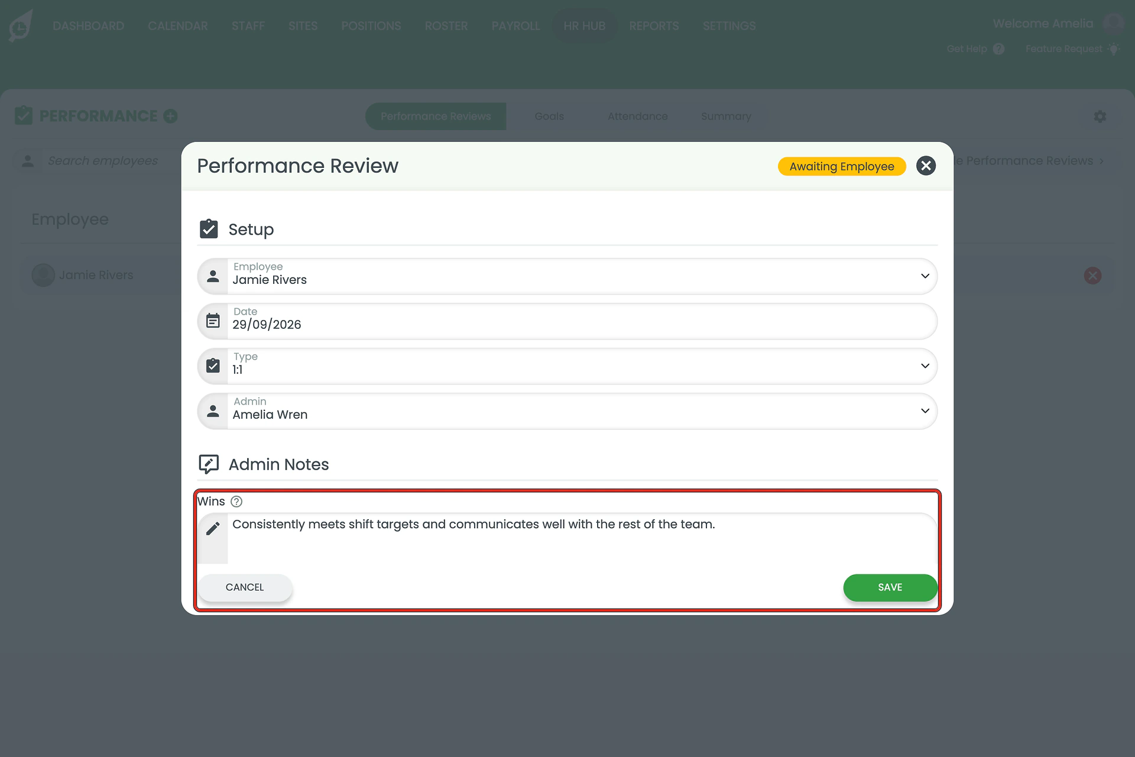Click the Awaiting Employee status badge
Screen dimensions: 1135x757
click(842, 166)
